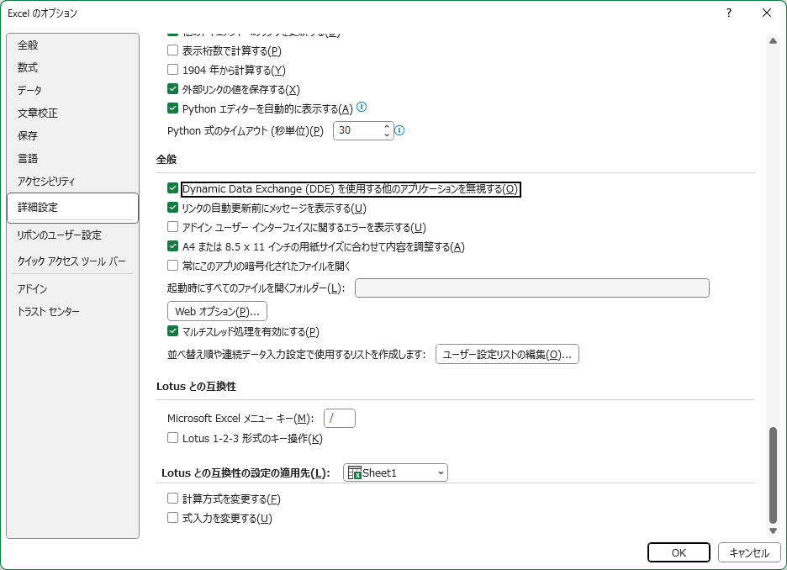Uncheck 外部リンクの値を保存する
The width and height of the screenshot is (787, 570).
point(172,89)
